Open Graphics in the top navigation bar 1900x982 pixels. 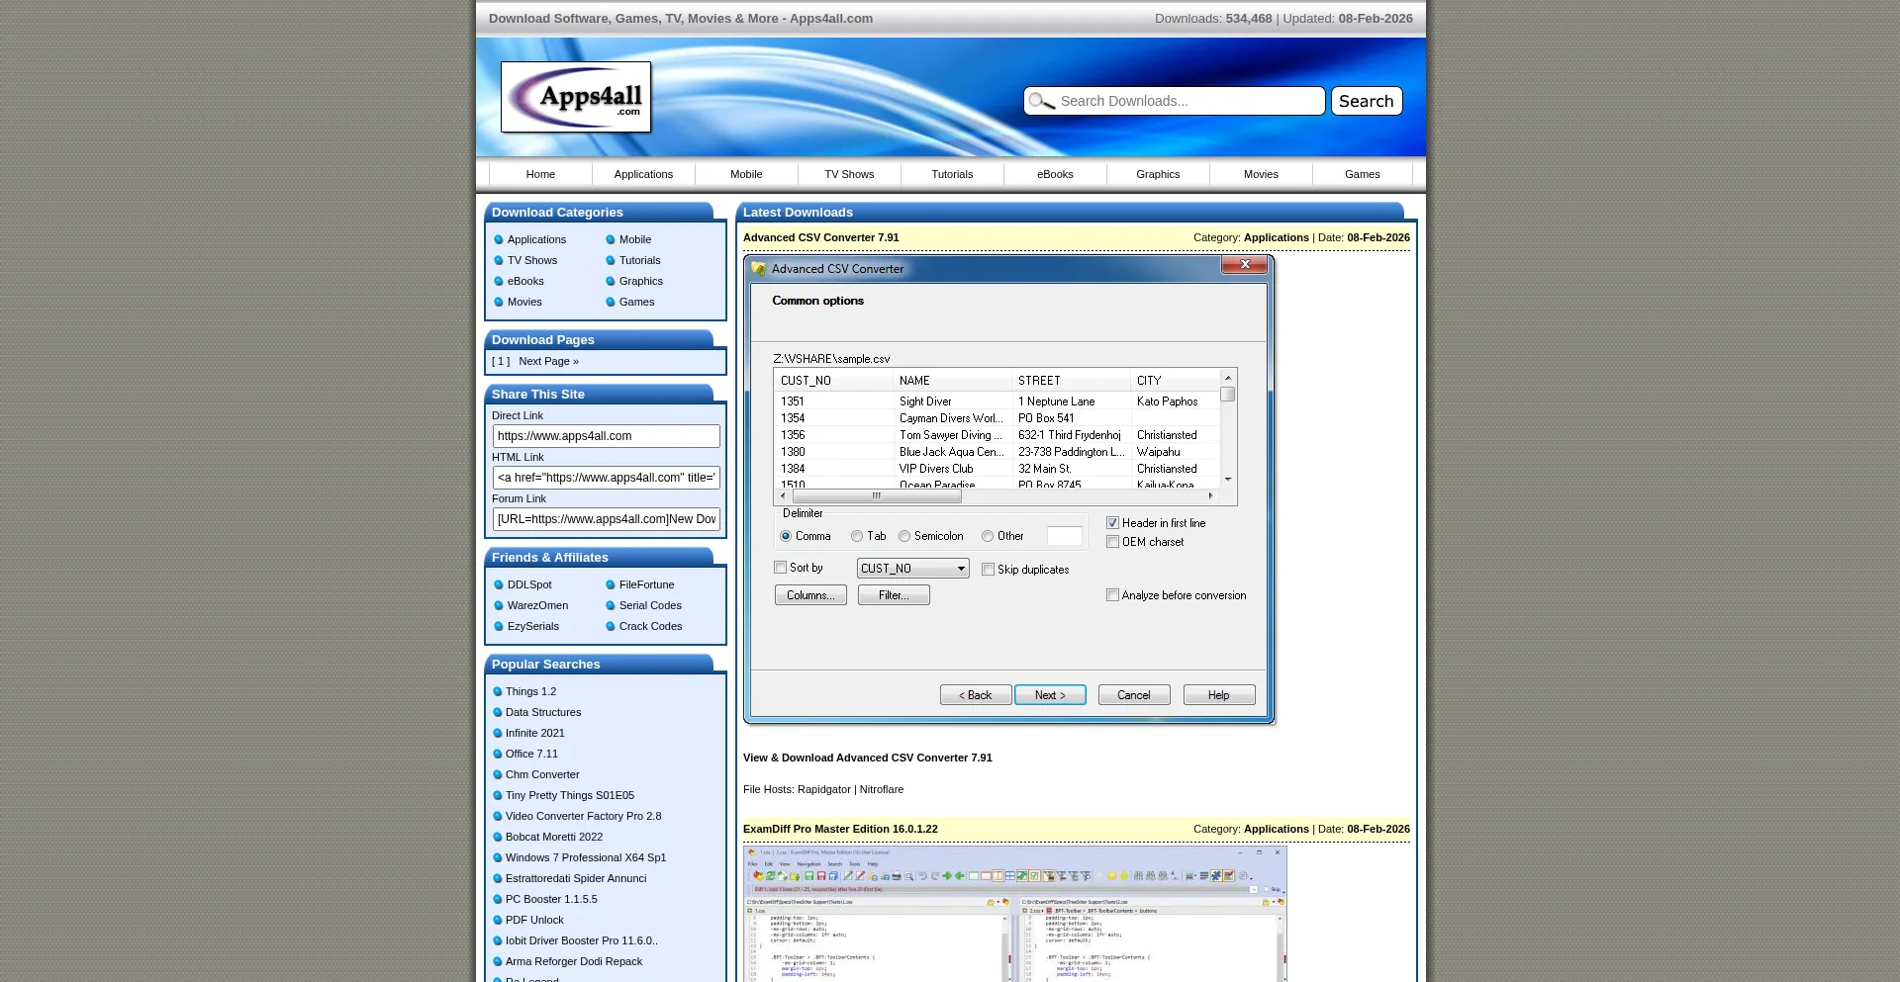coord(1158,174)
